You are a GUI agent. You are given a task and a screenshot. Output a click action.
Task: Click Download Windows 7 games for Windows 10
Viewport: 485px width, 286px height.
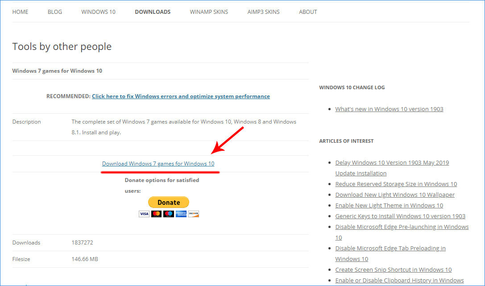(x=158, y=164)
